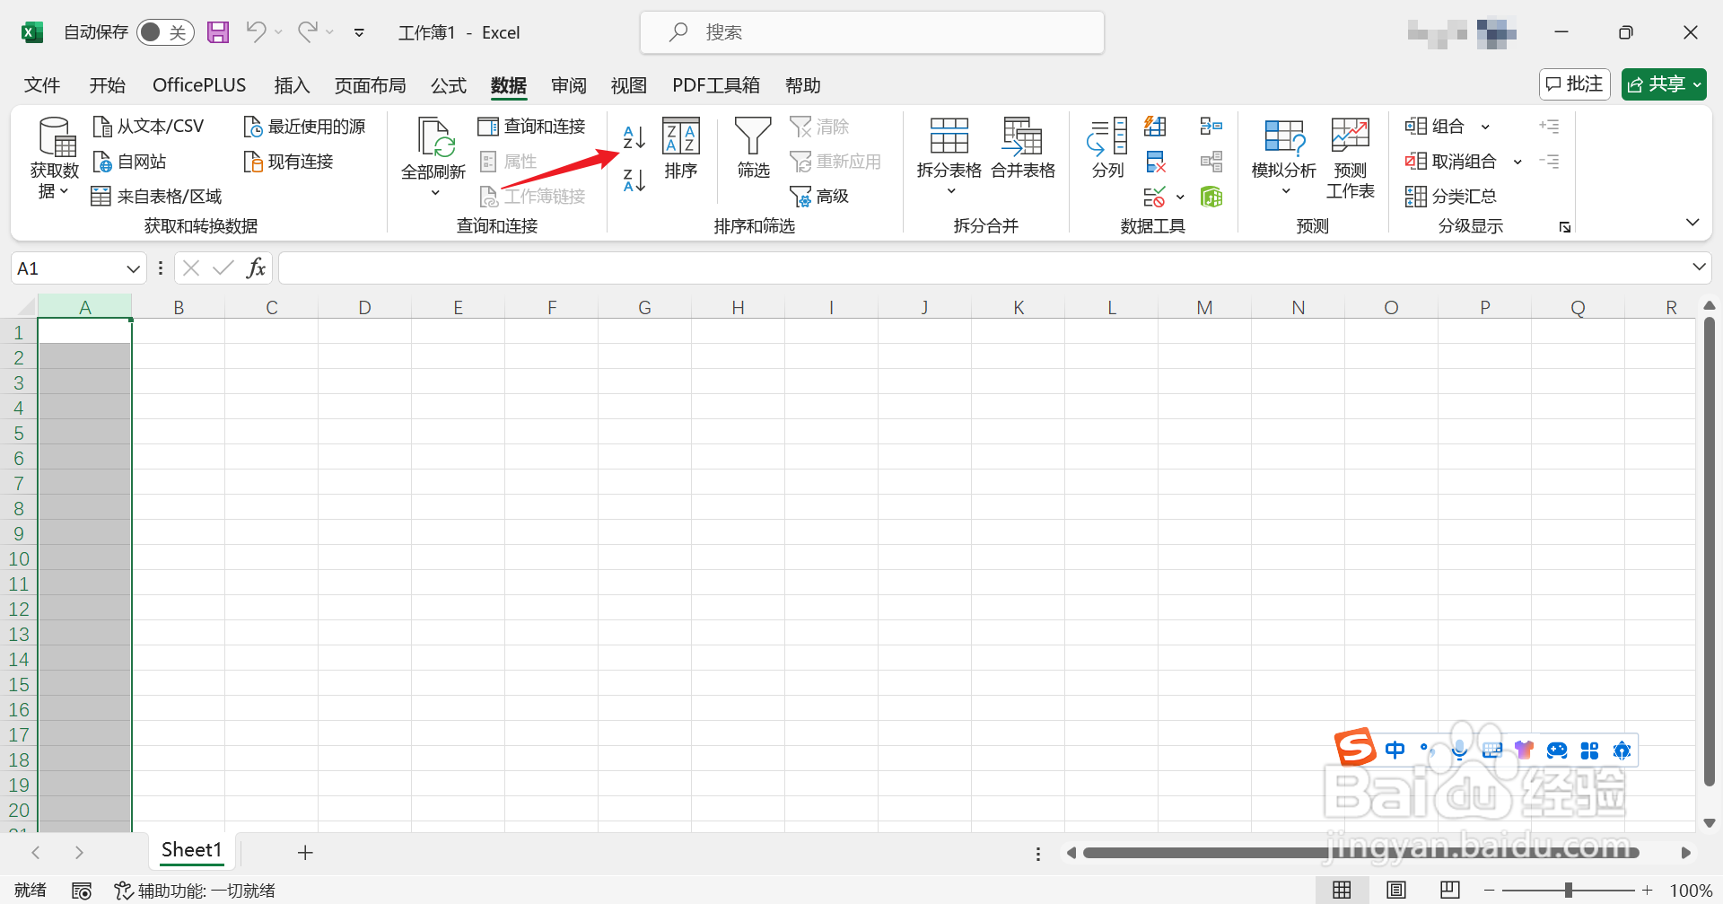Switch to the 公式 ribbon tab
Image resolution: width=1723 pixels, height=904 pixels.
pos(448,84)
